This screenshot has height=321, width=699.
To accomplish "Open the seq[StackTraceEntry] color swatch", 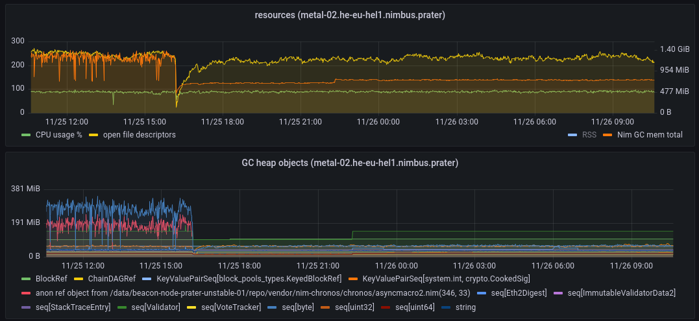I will tap(27, 307).
